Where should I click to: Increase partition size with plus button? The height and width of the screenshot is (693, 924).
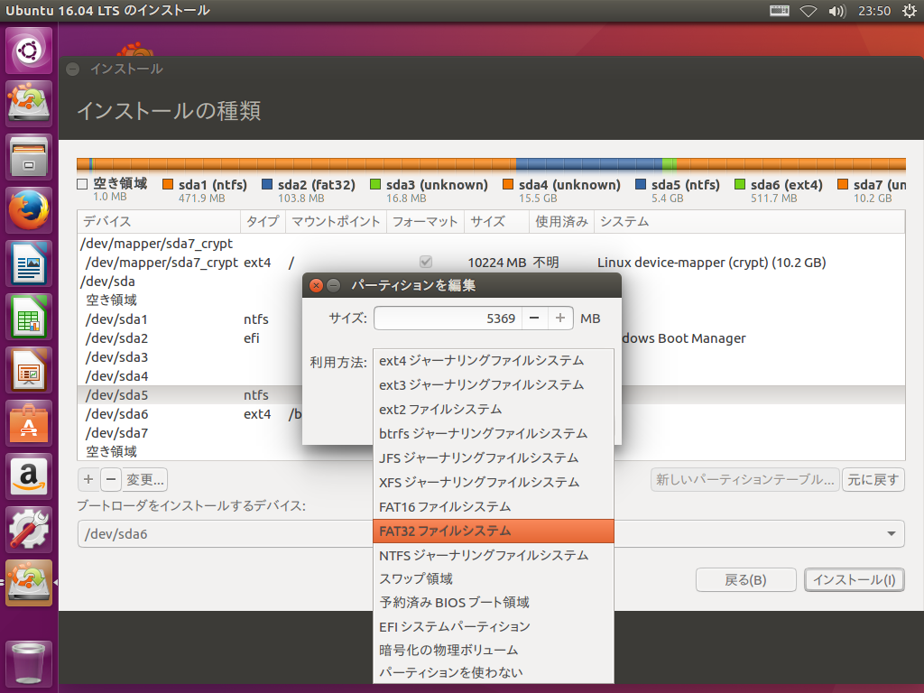559,319
